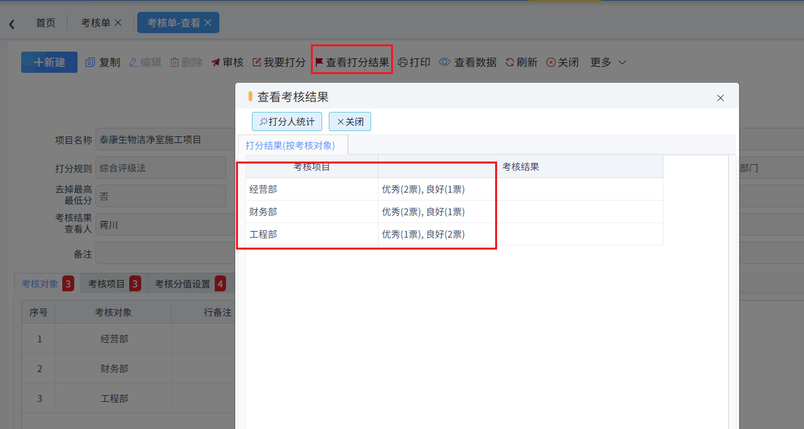Viewport: 804px width, 429px height.
Task: Select 财务部 row in the results dialog
Action: coord(454,212)
